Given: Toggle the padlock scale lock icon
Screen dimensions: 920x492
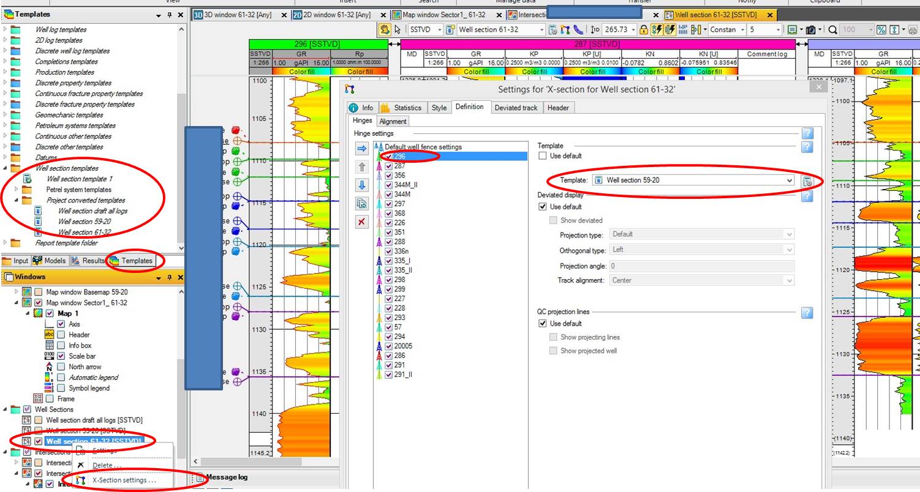Looking at the screenshot, I should [x=643, y=29].
